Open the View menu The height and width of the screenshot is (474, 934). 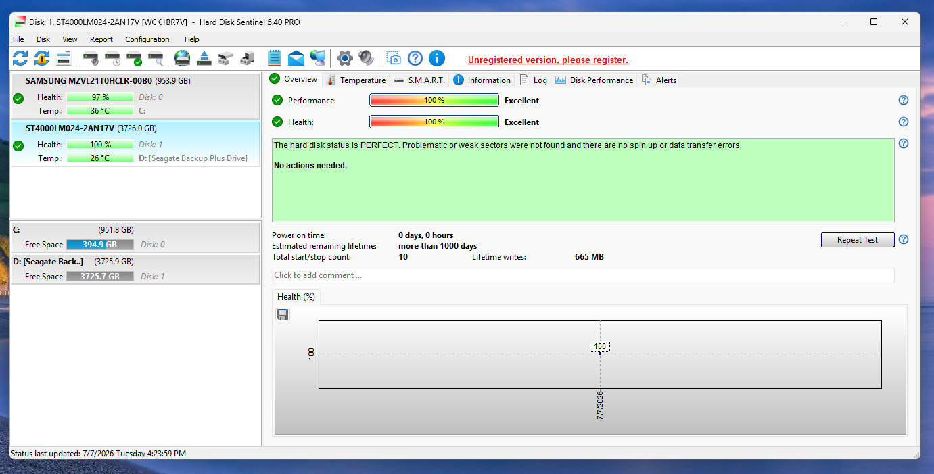[x=70, y=39]
